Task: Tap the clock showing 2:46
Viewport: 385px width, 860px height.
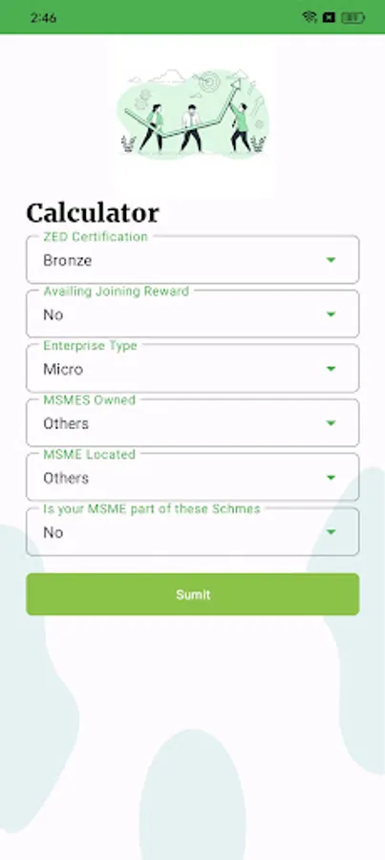Action: pyautogui.click(x=43, y=17)
